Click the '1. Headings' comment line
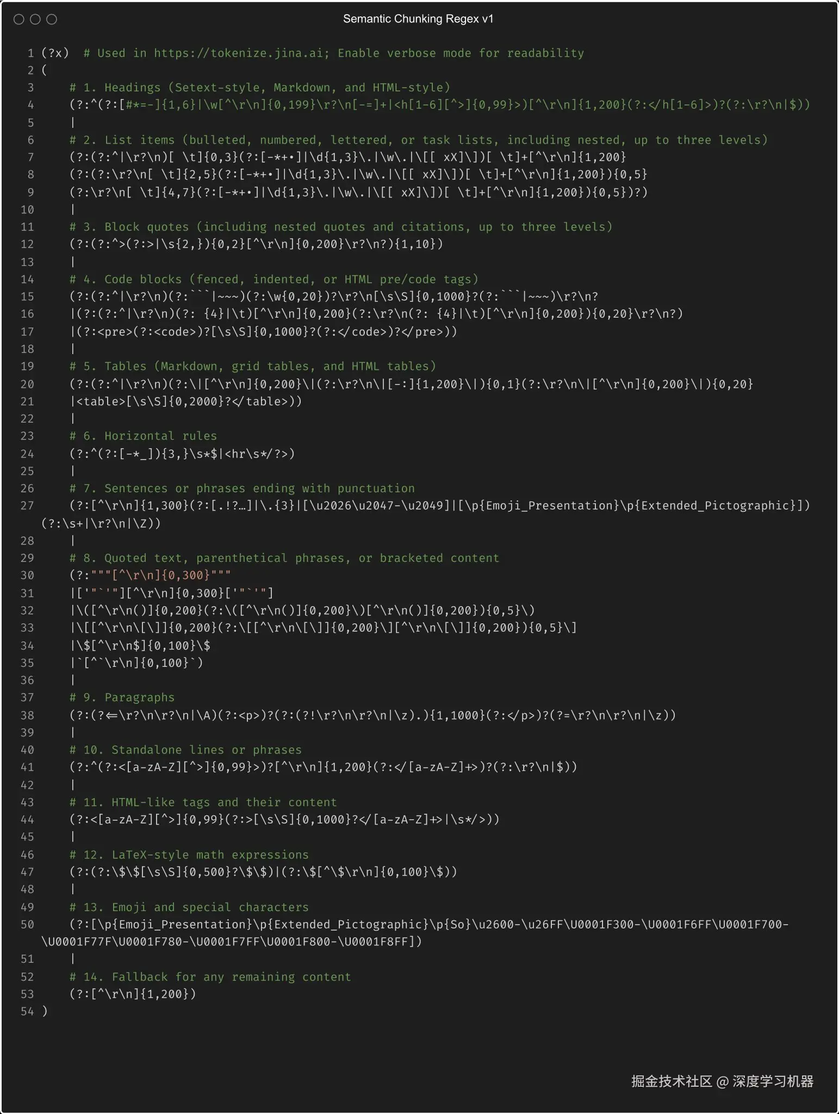The image size is (839, 1114). [260, 88]
